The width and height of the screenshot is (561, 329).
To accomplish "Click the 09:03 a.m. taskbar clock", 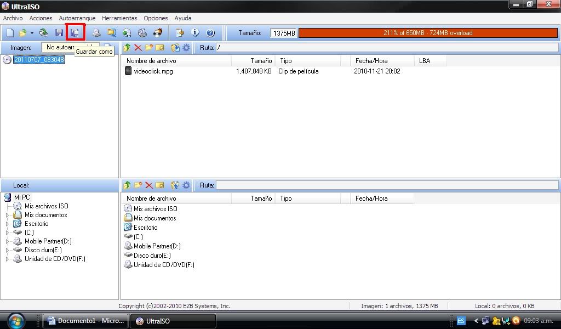I will click(x=539, y=321).
